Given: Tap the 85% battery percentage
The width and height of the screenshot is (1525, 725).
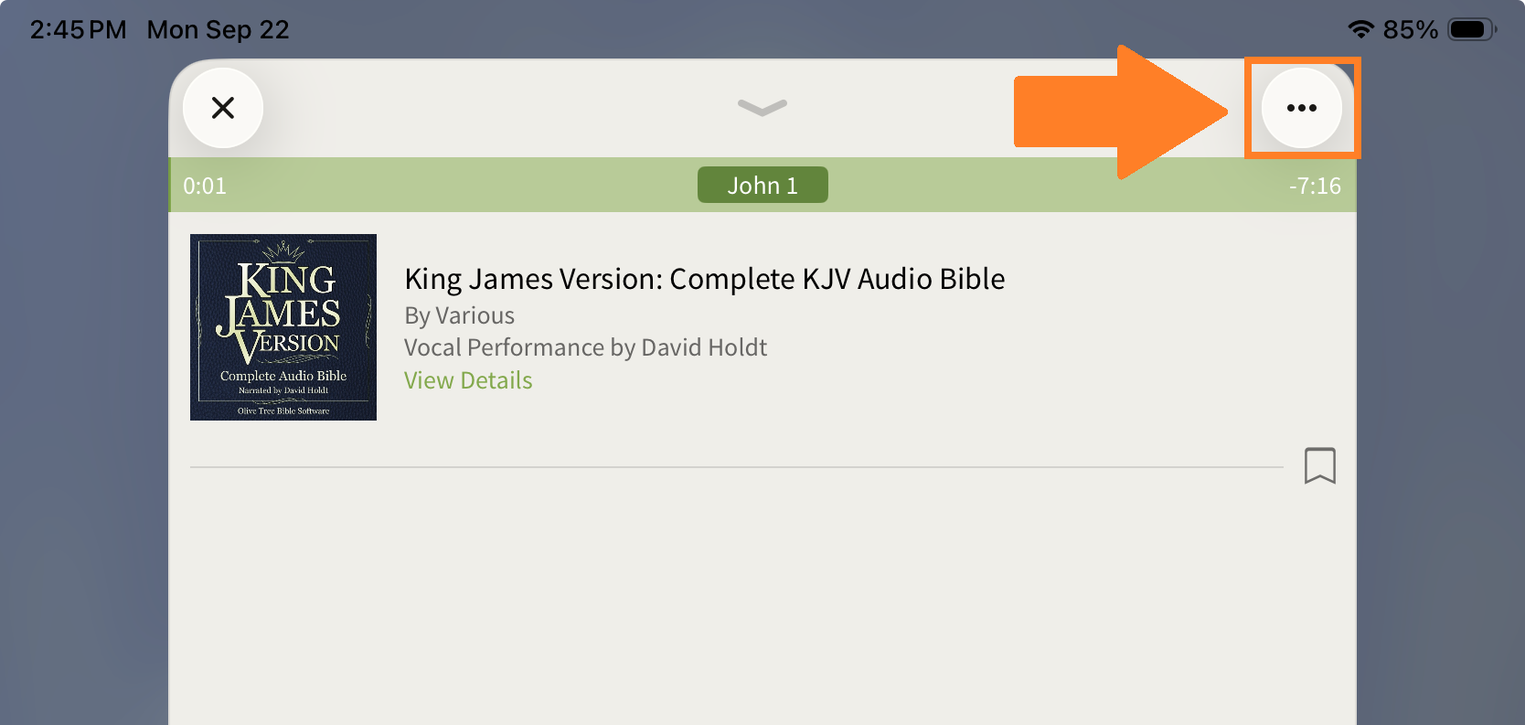Looking at the screenshot, I should tap(1410, 30).
